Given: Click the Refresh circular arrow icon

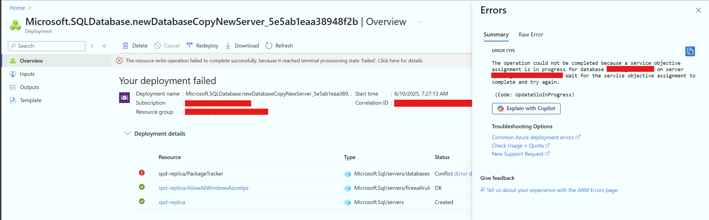Looking at the screenshot, I should pos(269,46).
